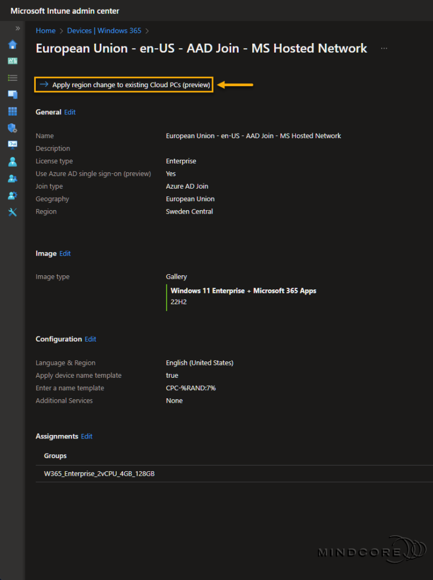Click the Microsoft Intune admin center title
The width and height of the screenshot is (433, 580).
click(65, 11)
